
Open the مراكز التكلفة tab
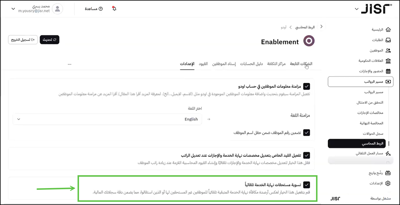(276, 64)
